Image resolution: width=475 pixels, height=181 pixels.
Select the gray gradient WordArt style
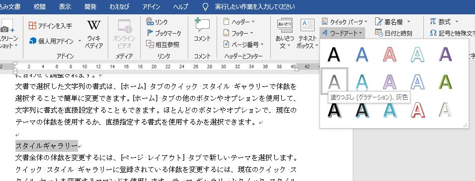tap(334, 81)
